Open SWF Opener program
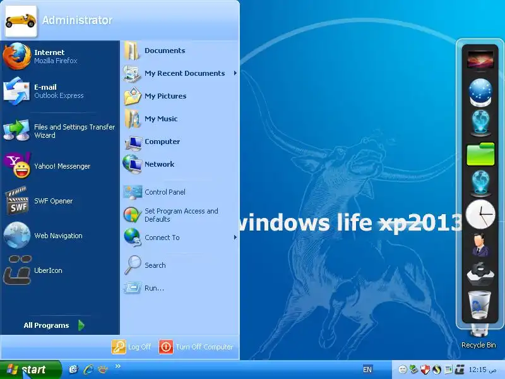The image size is (505, 379). tap(60, 201)
